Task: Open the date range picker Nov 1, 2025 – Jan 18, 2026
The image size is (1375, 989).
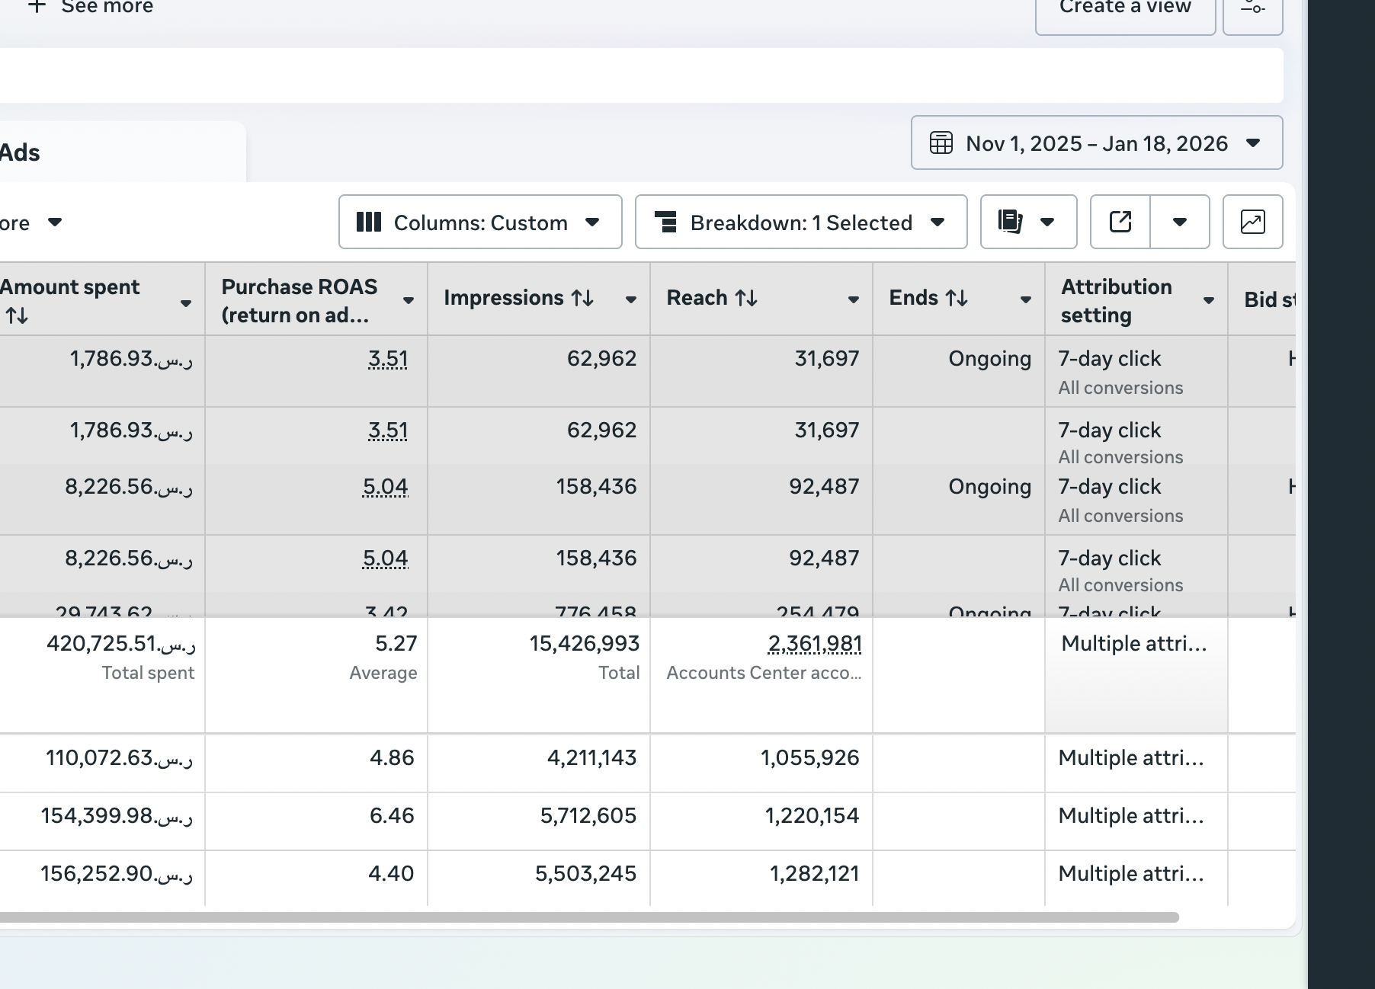Action: click(1096, 142)
